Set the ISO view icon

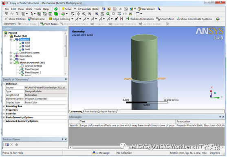click(x=119, y=14)
